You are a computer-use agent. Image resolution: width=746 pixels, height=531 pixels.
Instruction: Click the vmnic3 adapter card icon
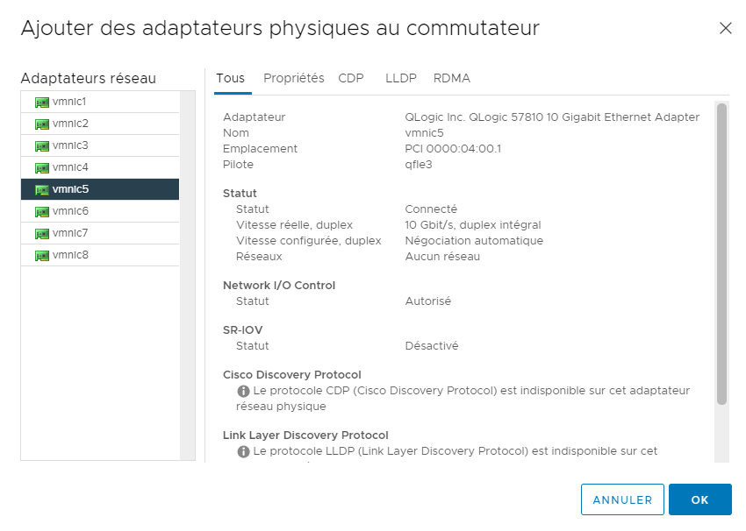click(x=42, y=146)
